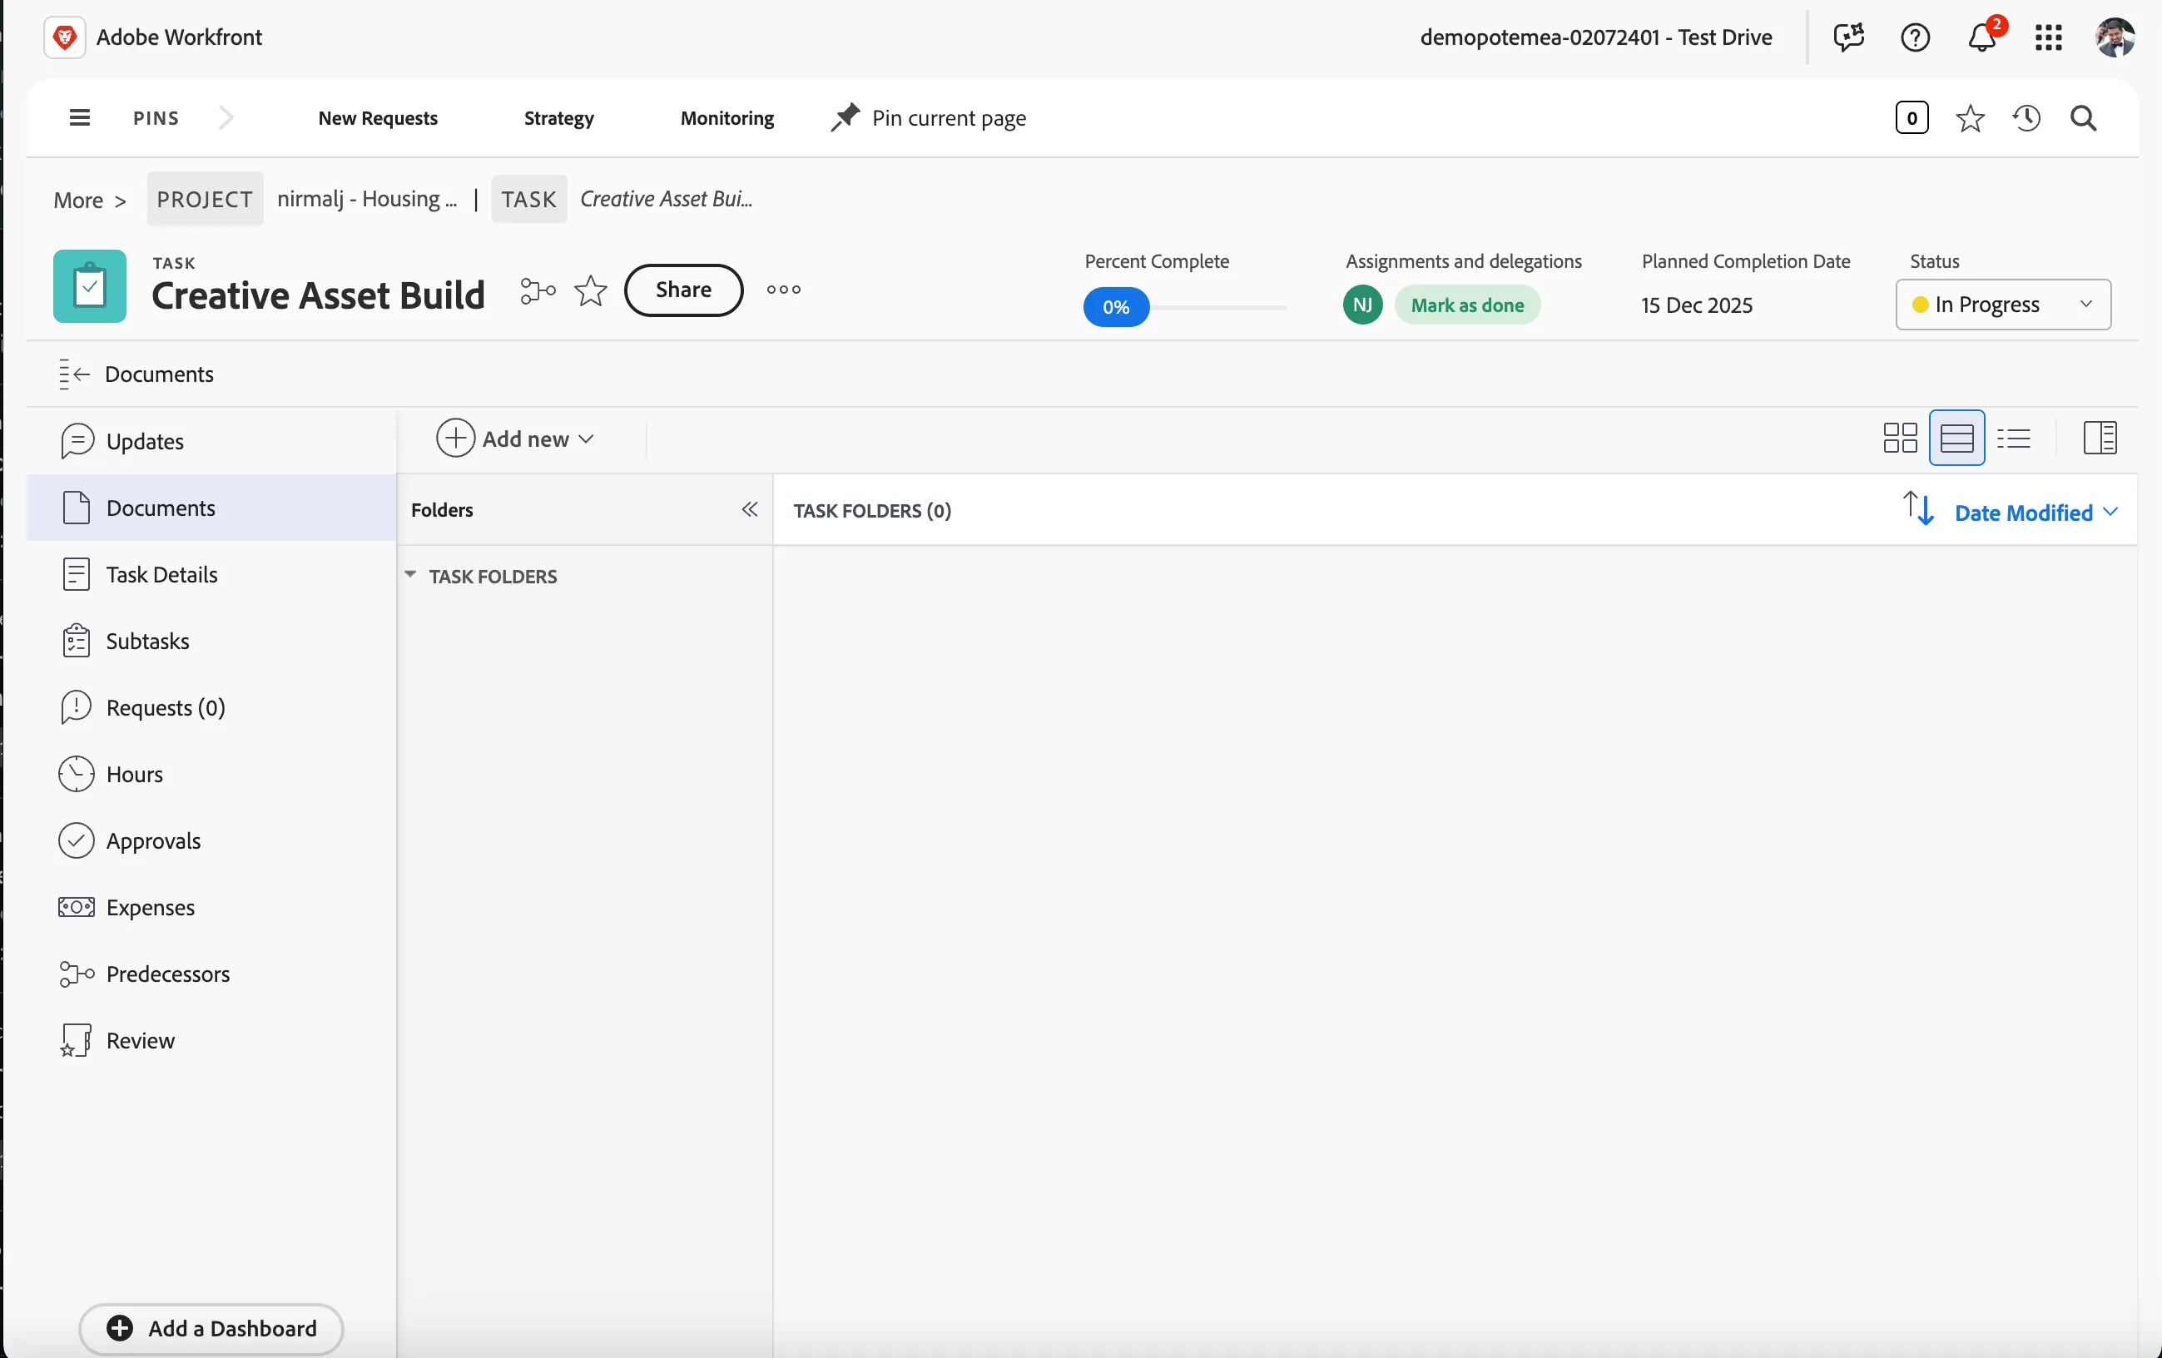Open the main hamburger menu
Image resolution: width=2162 pixels, height=1358 pixels.
tap(79, 117)
